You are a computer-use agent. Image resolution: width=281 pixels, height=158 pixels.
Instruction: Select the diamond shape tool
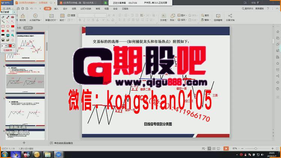point(12,40)
